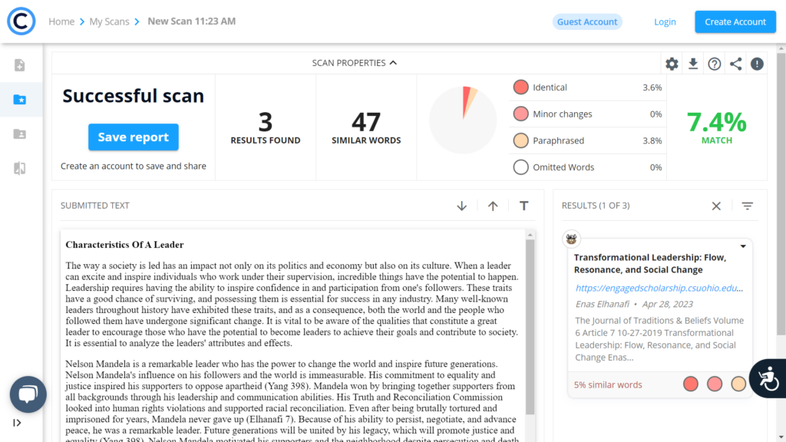Expand the left sidebar navigation

[17, 423]
